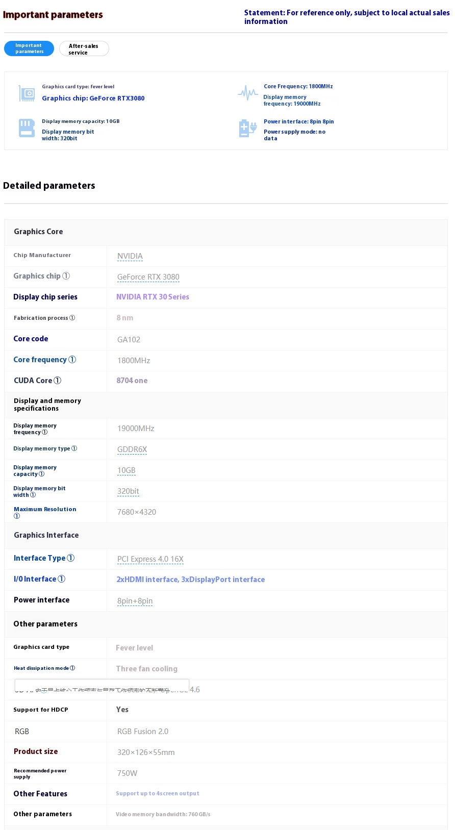Click the 2xHDMI interface, 3xDisplayPort interface link
The image size is (455, 830).
(191, 580)
